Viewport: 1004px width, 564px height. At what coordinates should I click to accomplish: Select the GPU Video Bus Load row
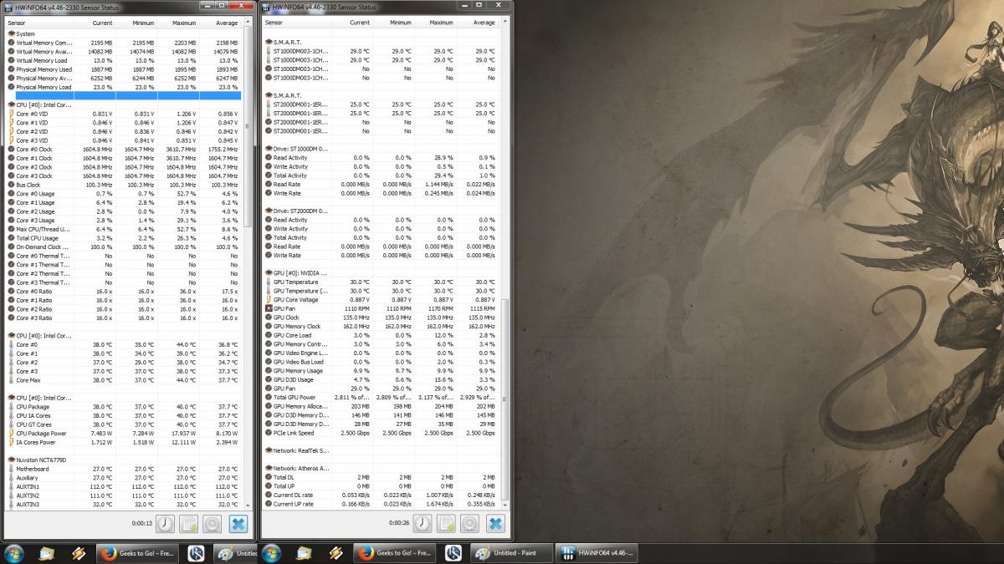pos(382,362)
